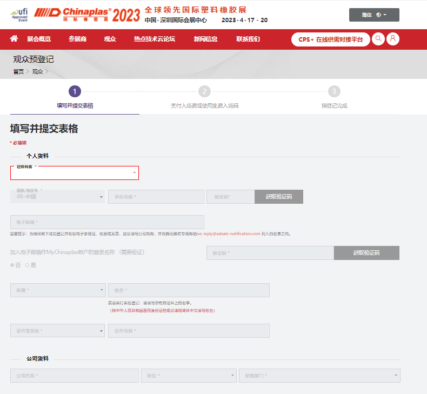Open CPS+ 在线供需对接平台 button
The height and width of the screenshot is (394, 427).
pyautogui.click(x=330, y=39)
